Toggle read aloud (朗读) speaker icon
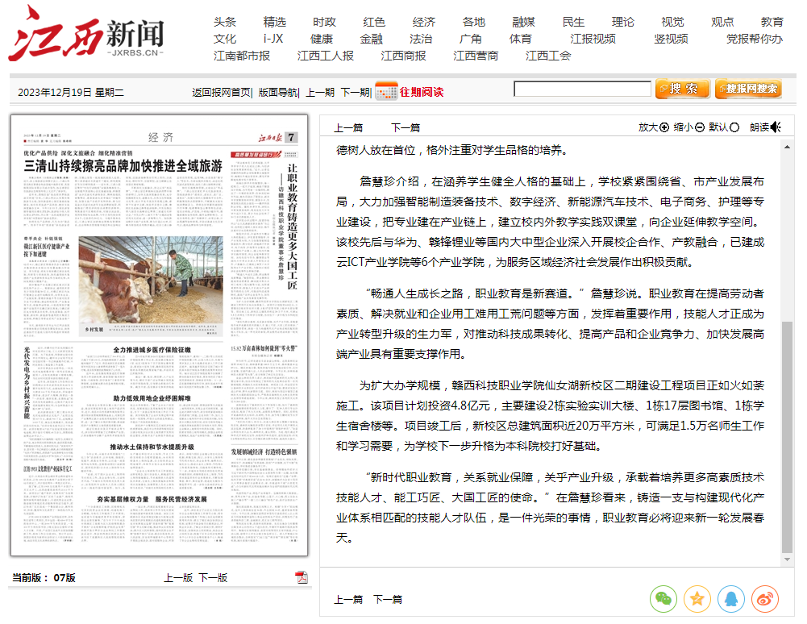The height and width of the screenshot is (624, 807). point(776,127)
